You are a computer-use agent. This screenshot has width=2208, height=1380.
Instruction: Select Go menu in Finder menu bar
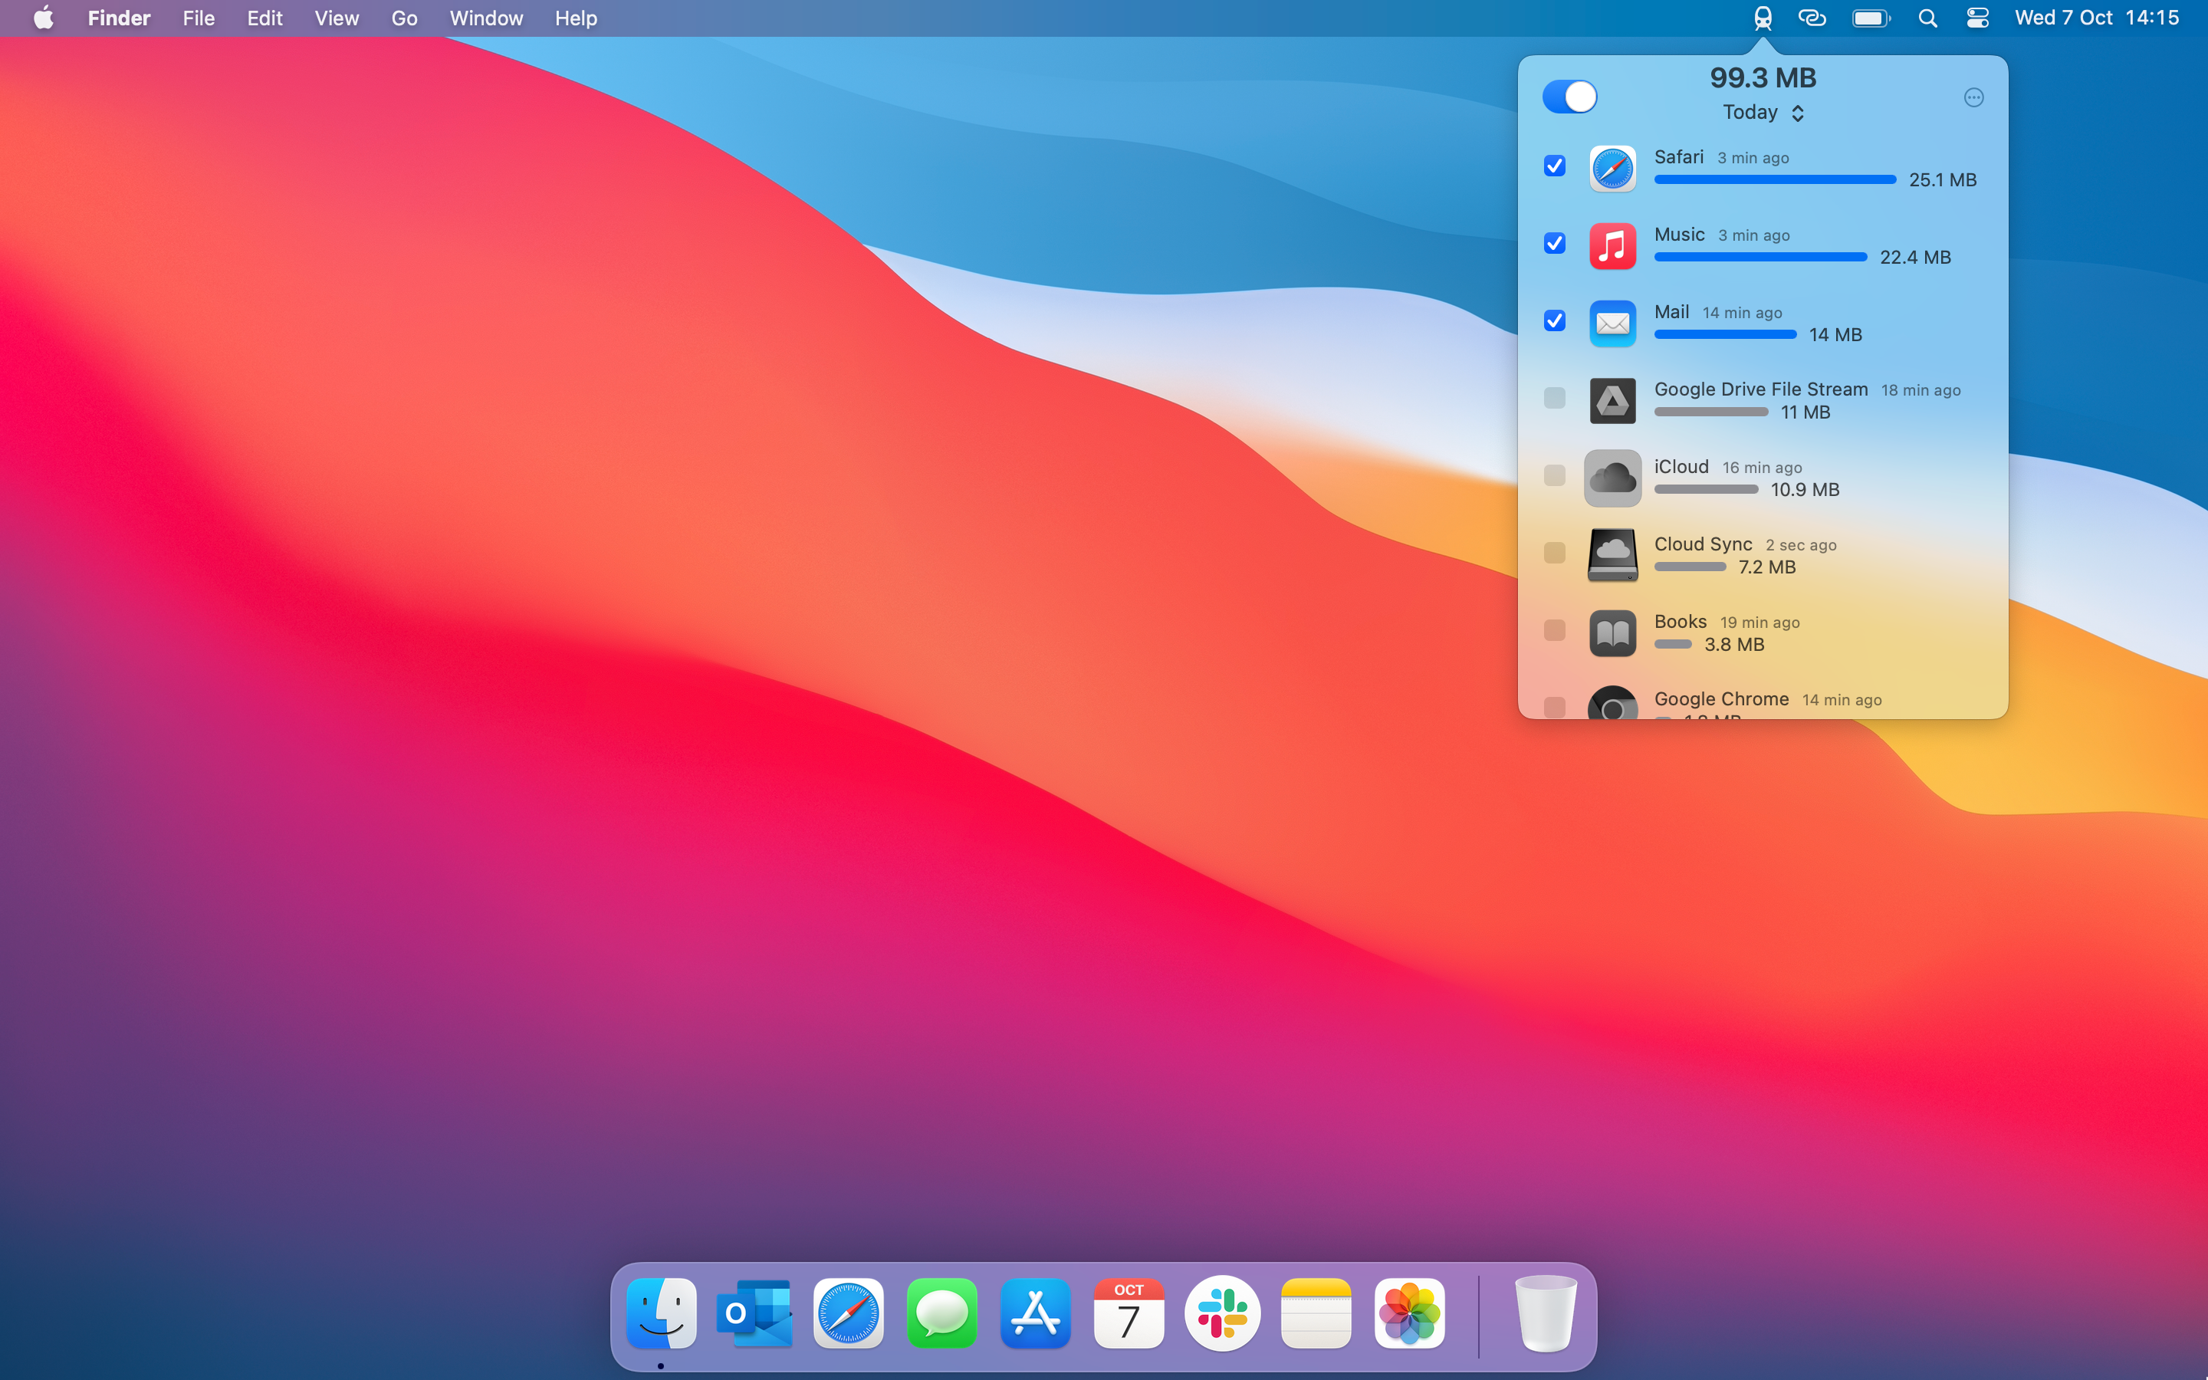(x=402, y=18)
